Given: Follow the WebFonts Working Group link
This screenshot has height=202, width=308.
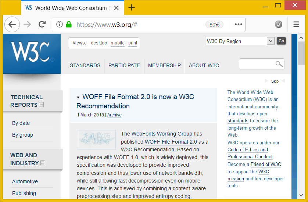Looking at the screenshot, I should click(x=162, y=134).
